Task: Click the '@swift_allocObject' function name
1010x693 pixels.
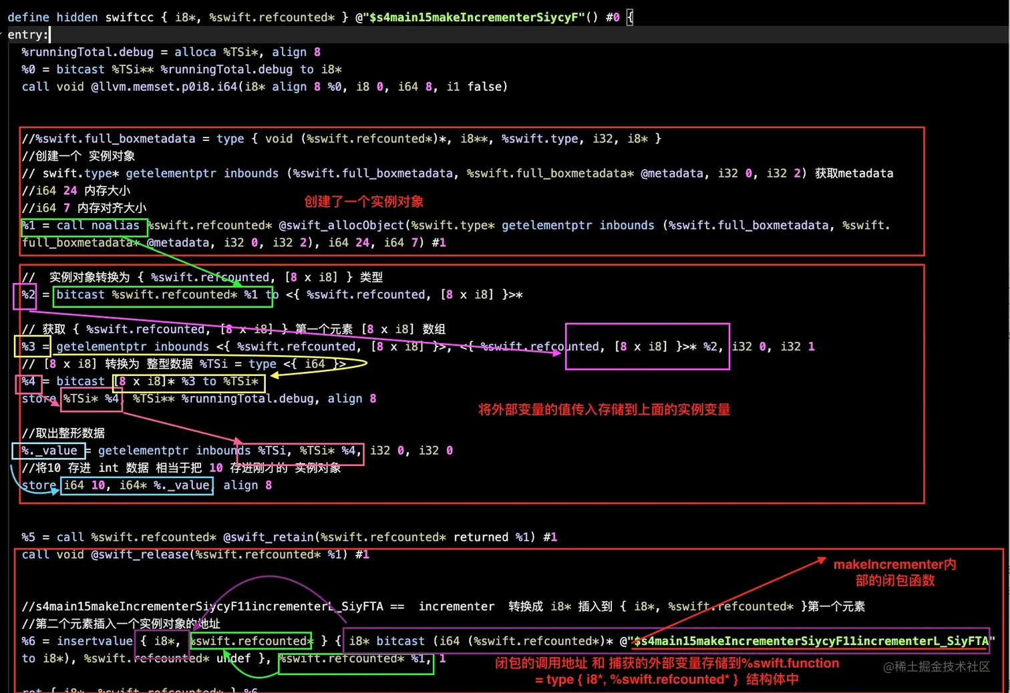Action: [341, 226]
